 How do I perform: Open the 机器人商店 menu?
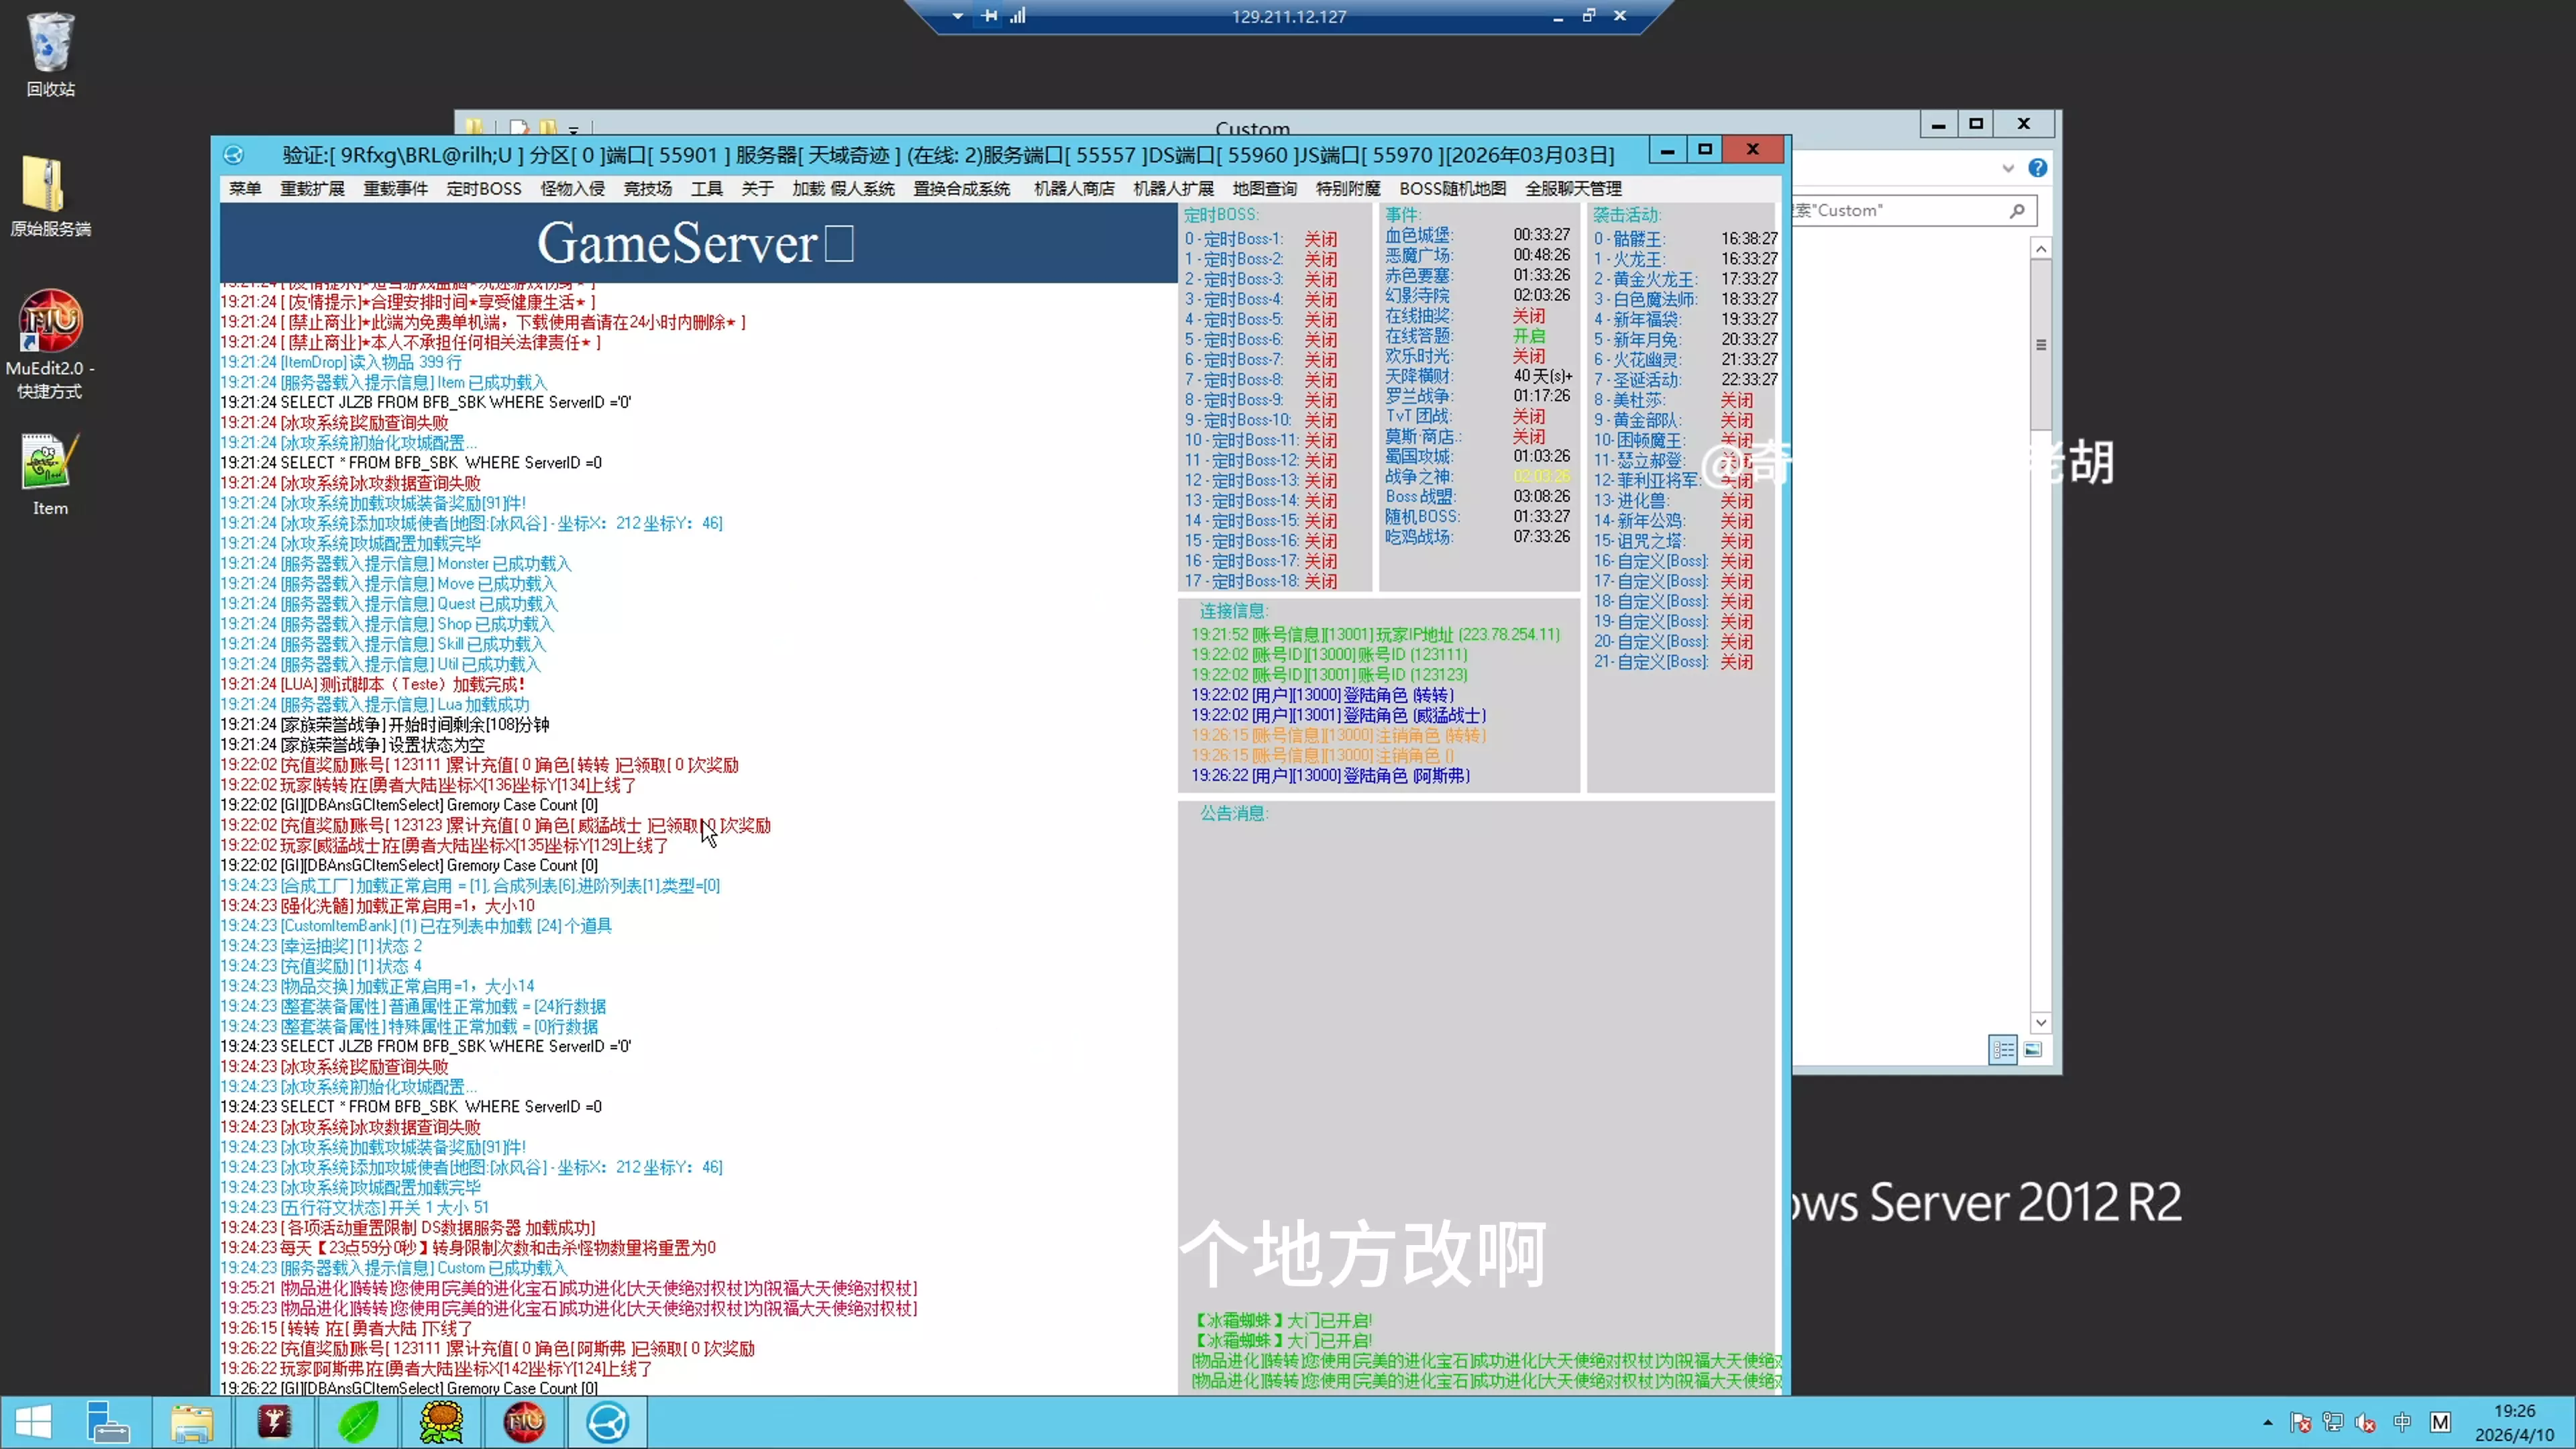(x=1073, y=189)
